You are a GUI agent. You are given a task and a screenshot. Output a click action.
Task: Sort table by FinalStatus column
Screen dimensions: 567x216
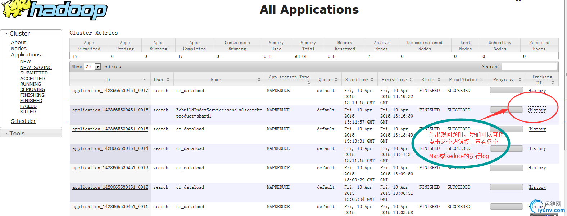pos(466,80)
